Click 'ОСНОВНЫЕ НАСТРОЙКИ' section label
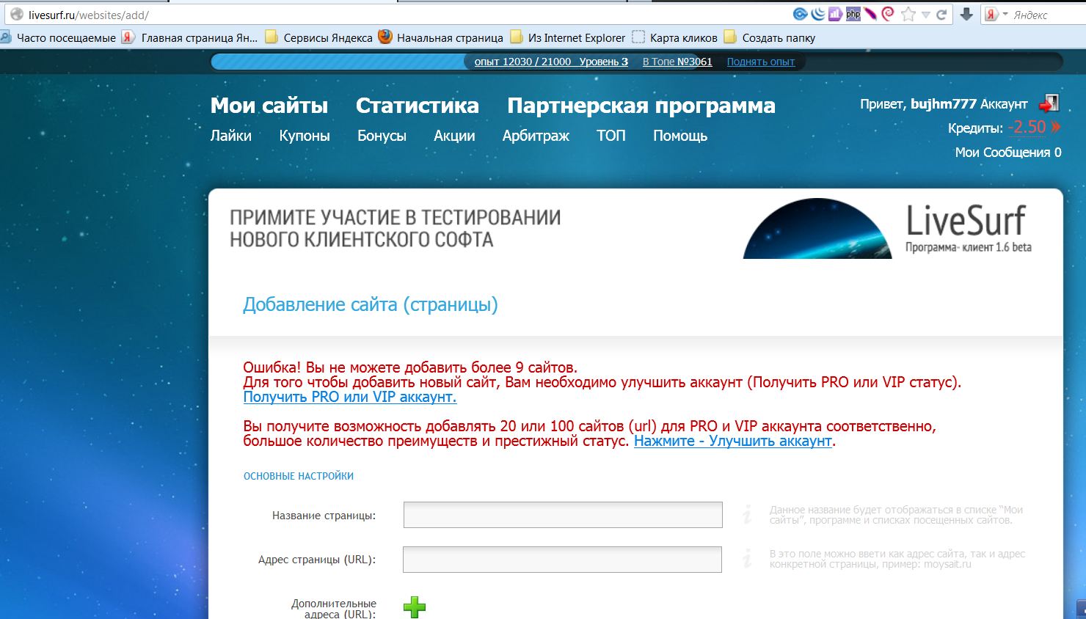Screen dimensions: 1086x619 pyautogui.click(x=299, y=476)
